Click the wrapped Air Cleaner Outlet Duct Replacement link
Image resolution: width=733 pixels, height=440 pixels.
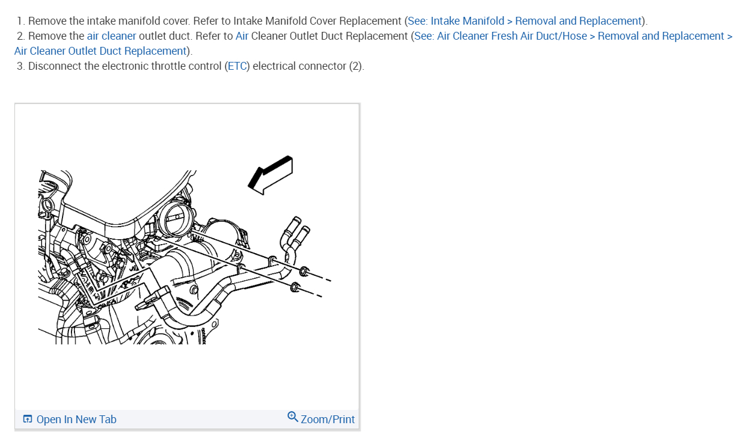[x=100, y=51]
